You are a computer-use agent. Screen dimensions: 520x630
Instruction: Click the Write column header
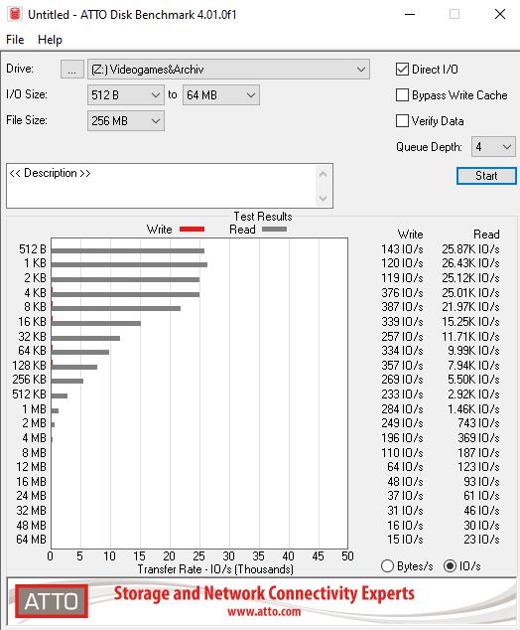[x=411, y=235]
